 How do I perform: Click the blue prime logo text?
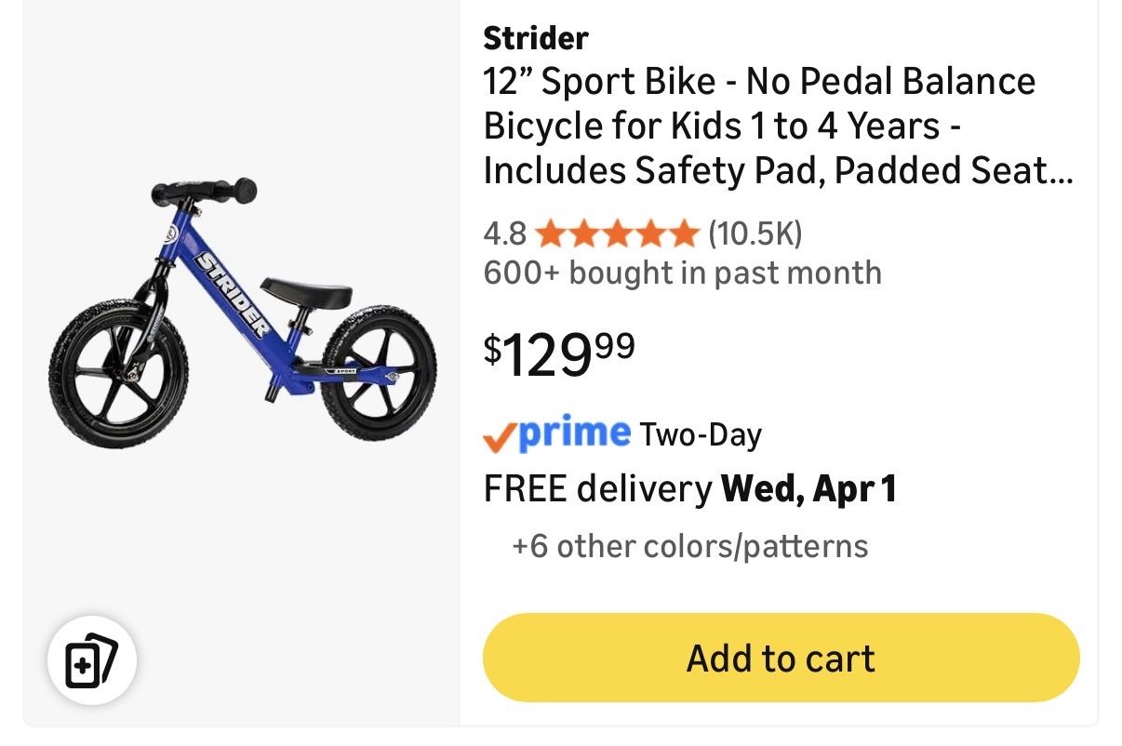click(573, 433)
